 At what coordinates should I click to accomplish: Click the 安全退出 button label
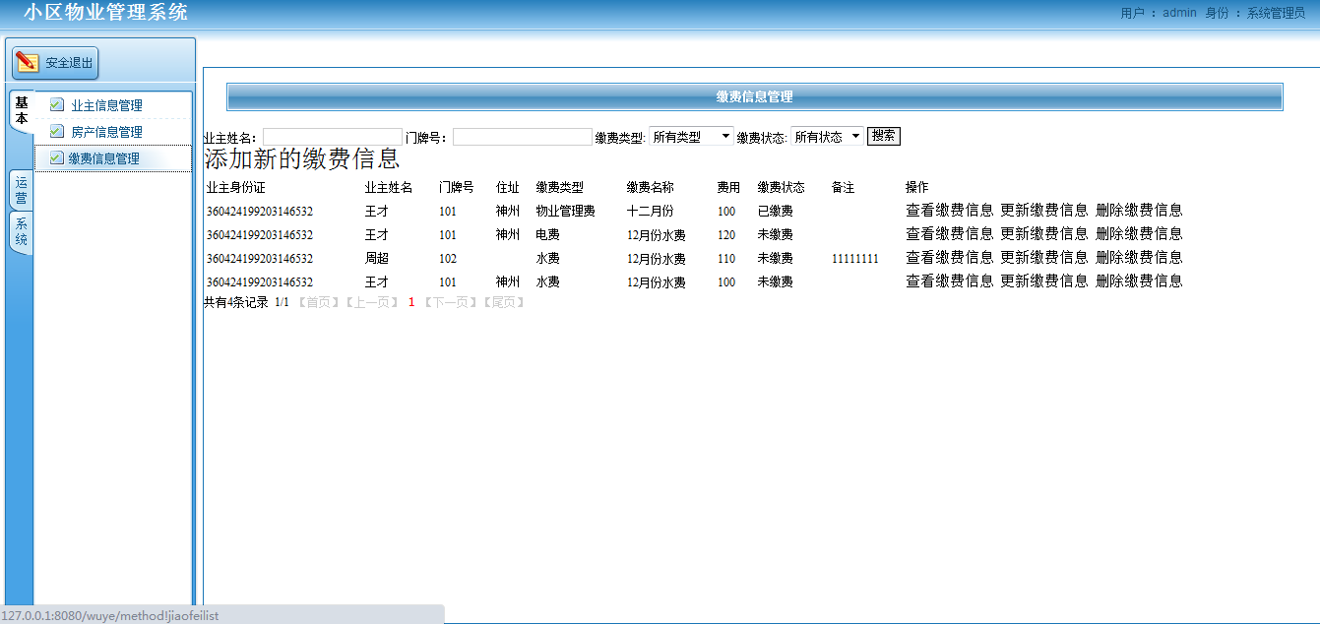pos(69,63)
